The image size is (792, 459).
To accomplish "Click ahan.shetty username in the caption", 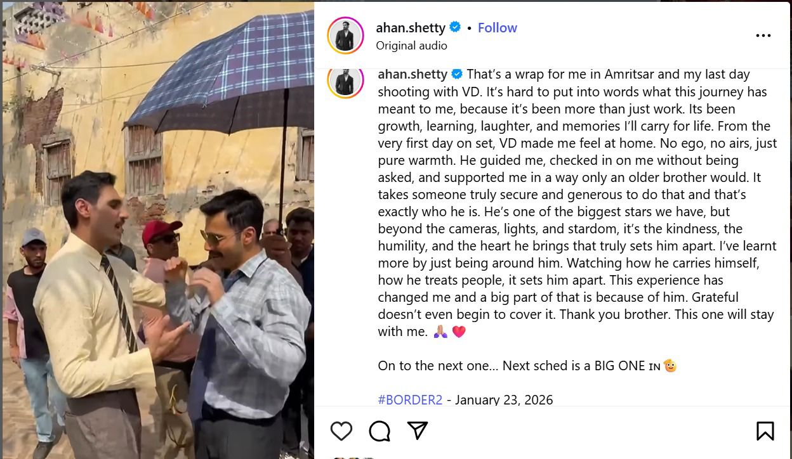I will tap(412, 74).
